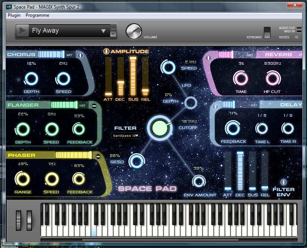Toggle the Keyboard switch
The height and width of the screenshot is (248, 307).
click(x=267, y=33)
